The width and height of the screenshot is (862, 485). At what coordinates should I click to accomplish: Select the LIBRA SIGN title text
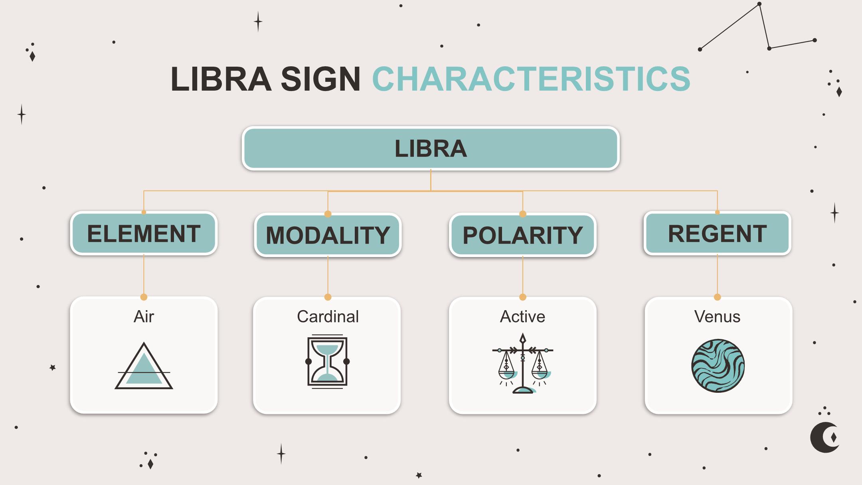[266, 79]
